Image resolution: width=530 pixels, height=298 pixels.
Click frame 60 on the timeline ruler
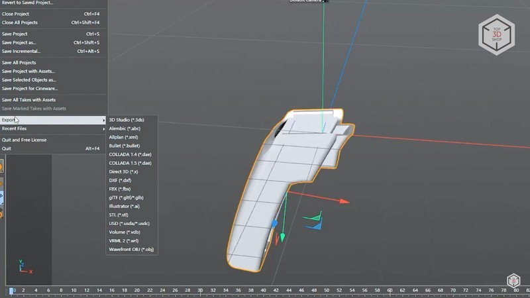[x=390, y=290]
